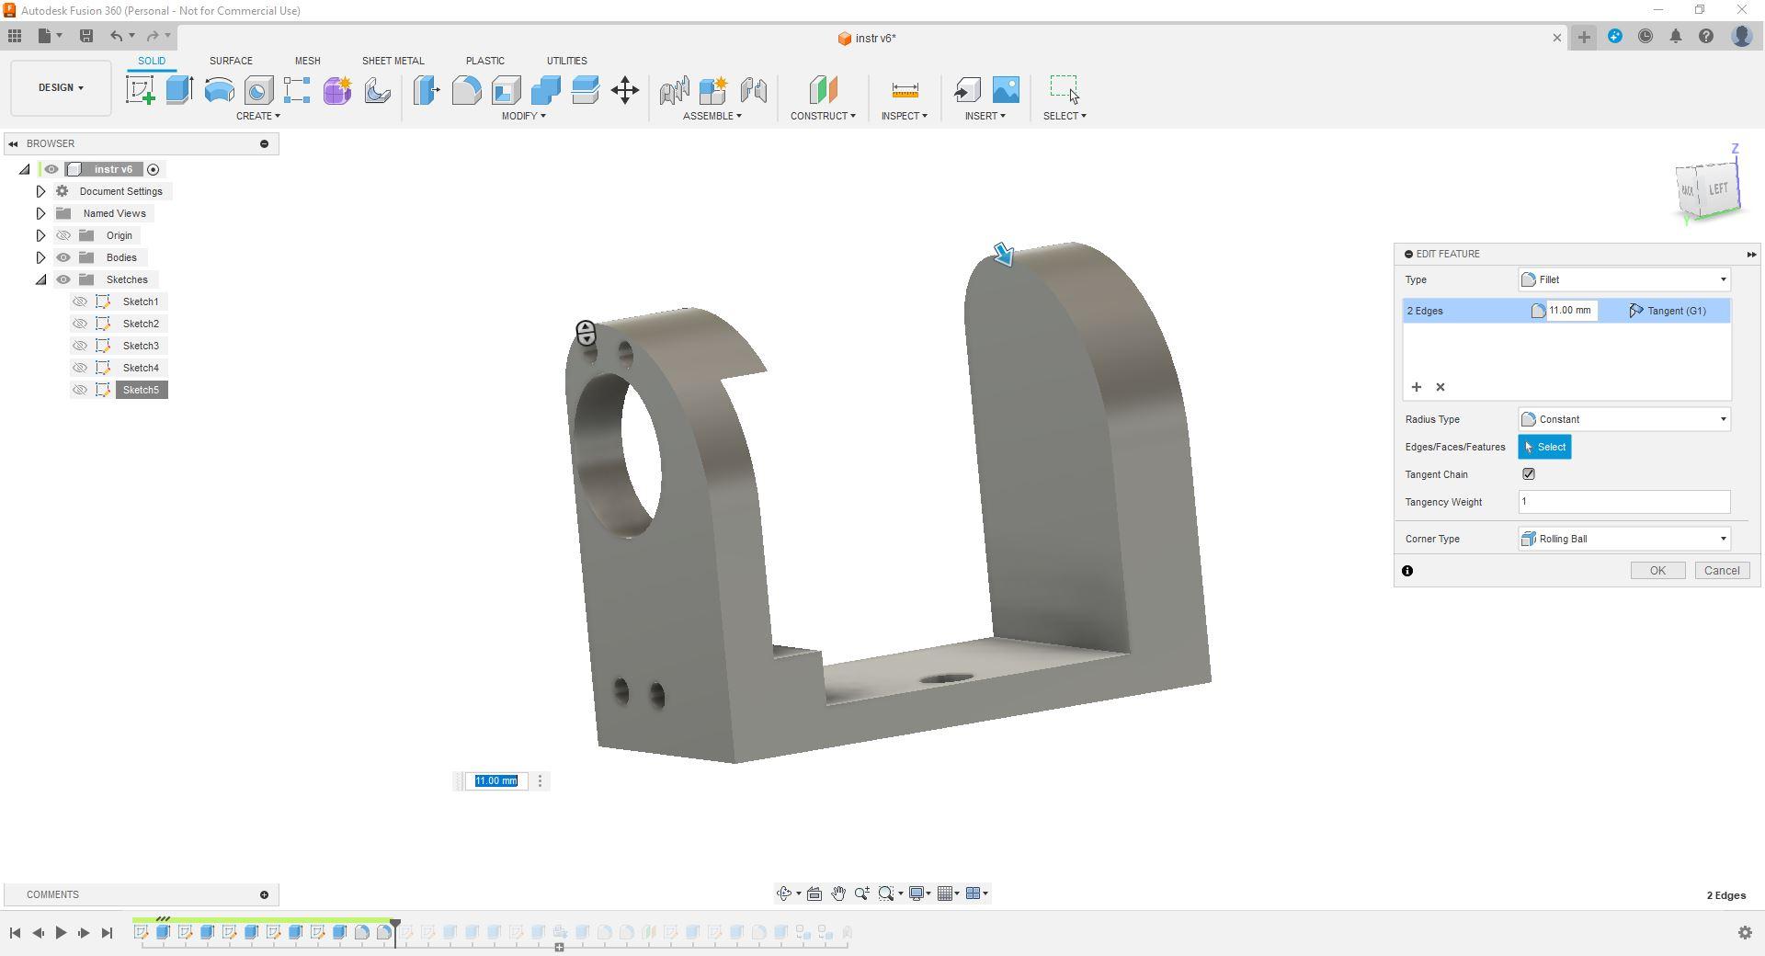Edit the Tangency Weight field
The width and height of the screenshot is (1765, 956).
[x=1624, y=502]
